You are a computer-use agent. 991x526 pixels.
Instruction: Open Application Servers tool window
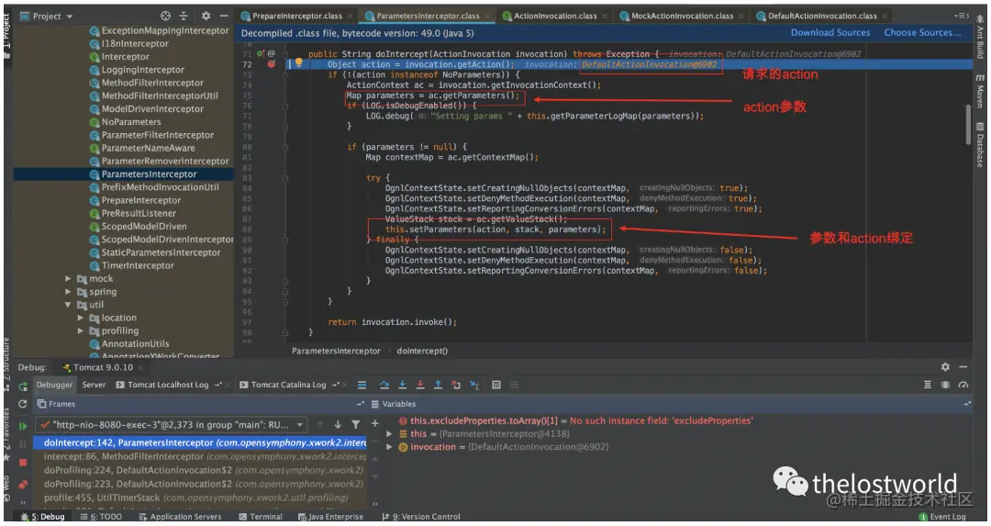pos(180,517)
